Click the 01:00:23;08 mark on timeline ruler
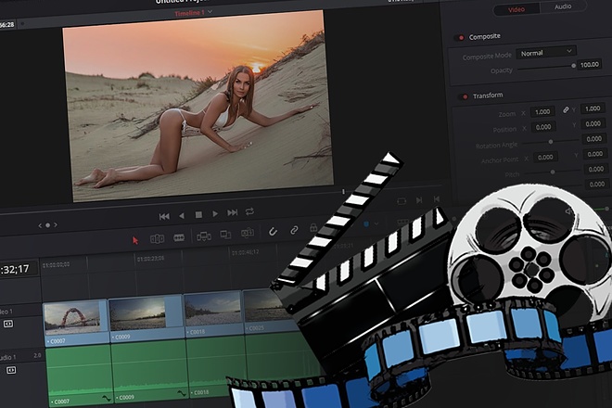 [150, 259]
